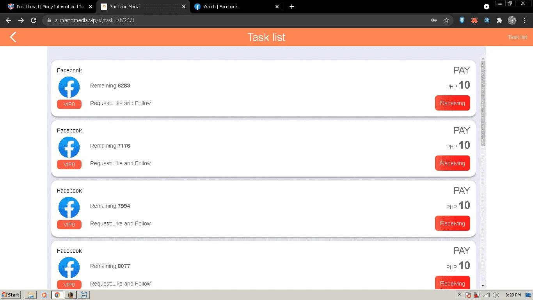This screenshot has width=533, height=300.
Task: Select the Sun Land Media tab
Action: pyautogui.click(x=143, y=7)
